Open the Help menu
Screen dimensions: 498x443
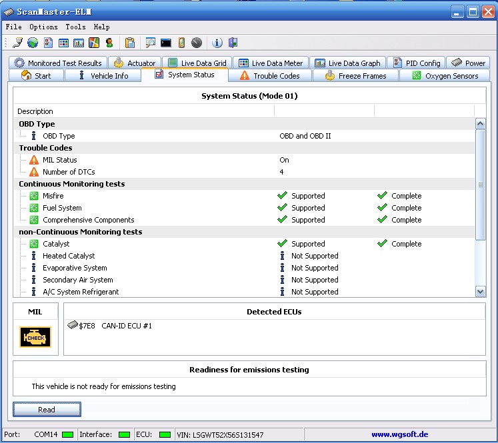coord(101,27)
